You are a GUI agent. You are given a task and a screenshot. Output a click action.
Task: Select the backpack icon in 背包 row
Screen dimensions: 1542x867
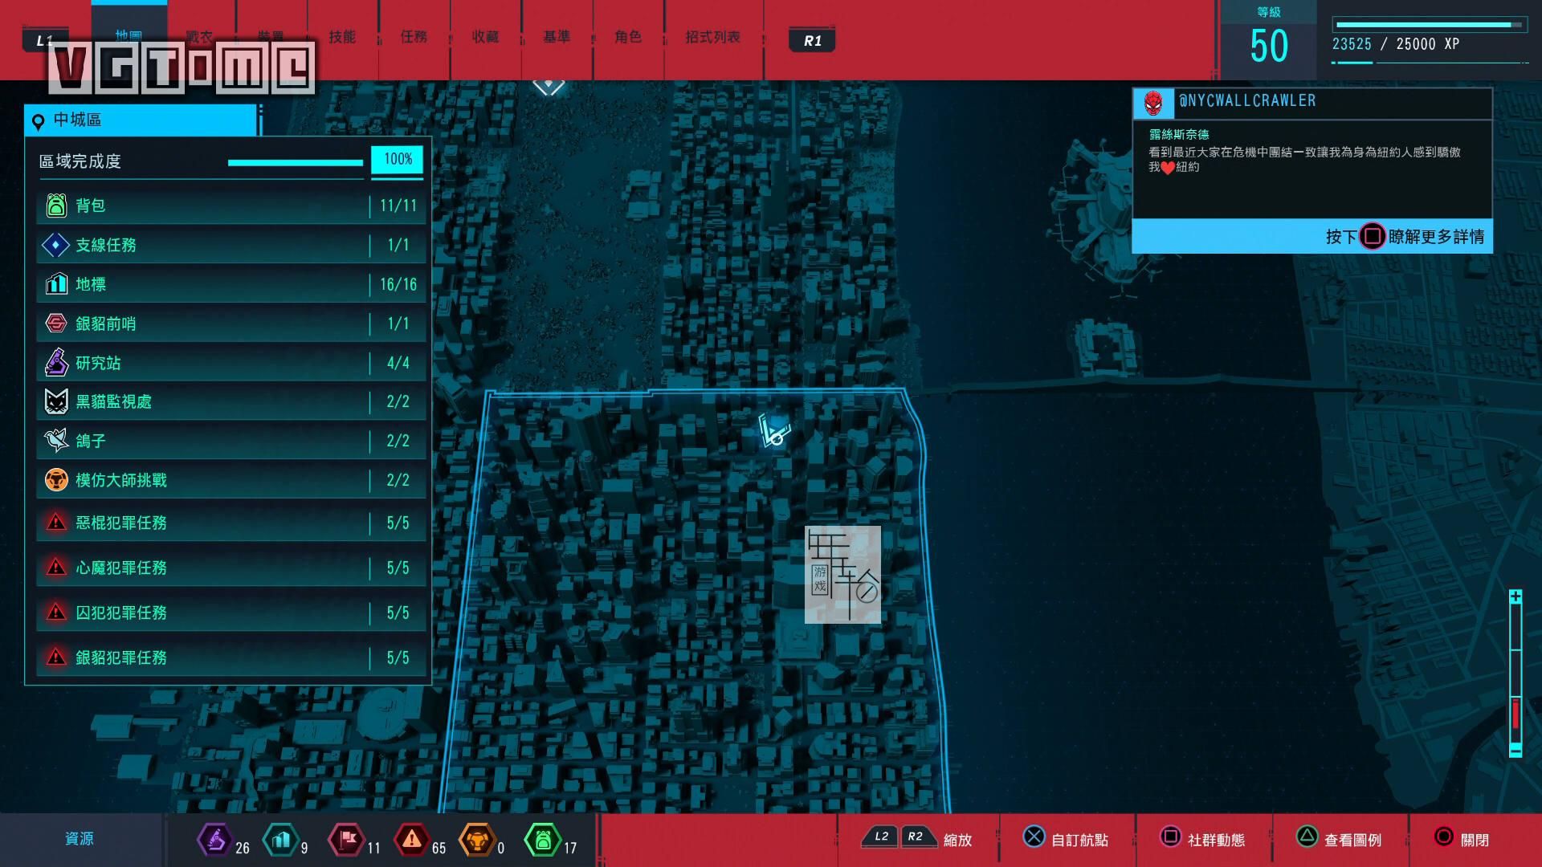pyautogui.click(x=56, y=206)
